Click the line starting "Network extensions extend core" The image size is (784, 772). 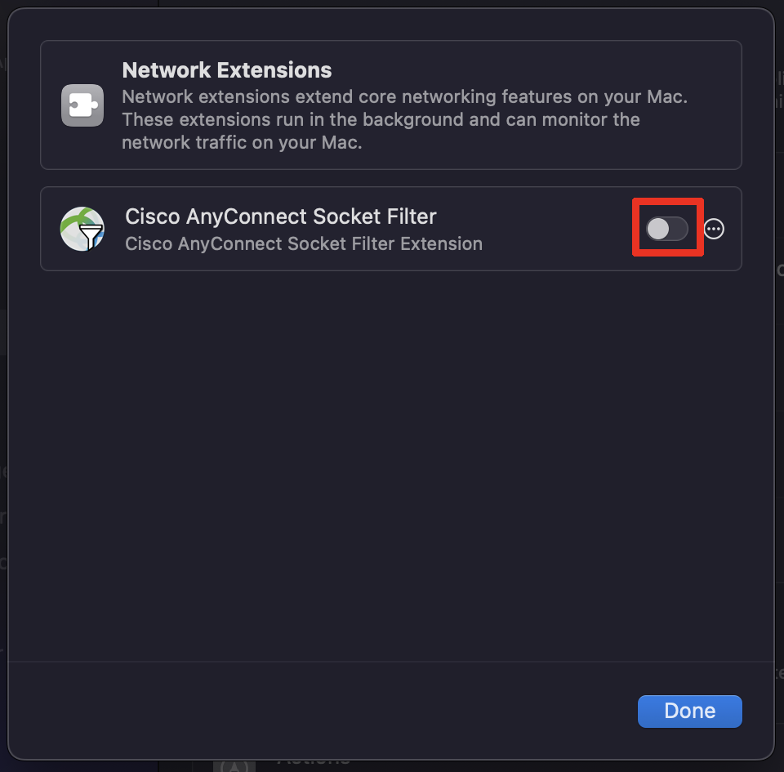[404, 96]
